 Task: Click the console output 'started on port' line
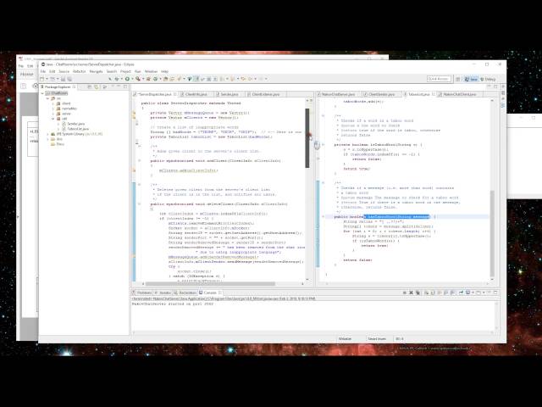click(173, 304)
